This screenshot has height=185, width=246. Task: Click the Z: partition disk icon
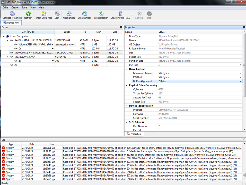[16, 61]
